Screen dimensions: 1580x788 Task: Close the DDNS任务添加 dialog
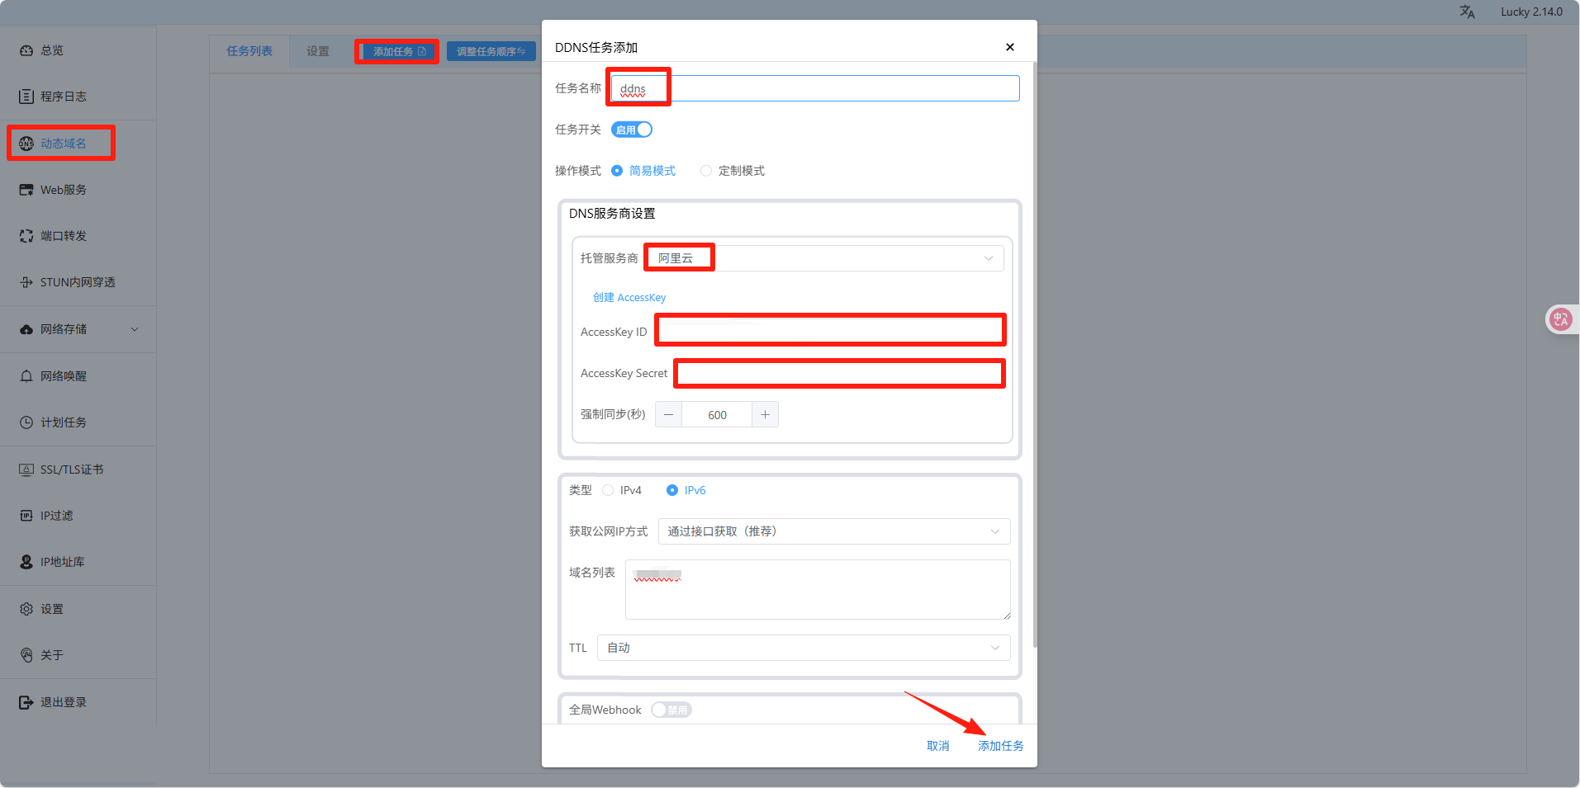pos(1009,47)
